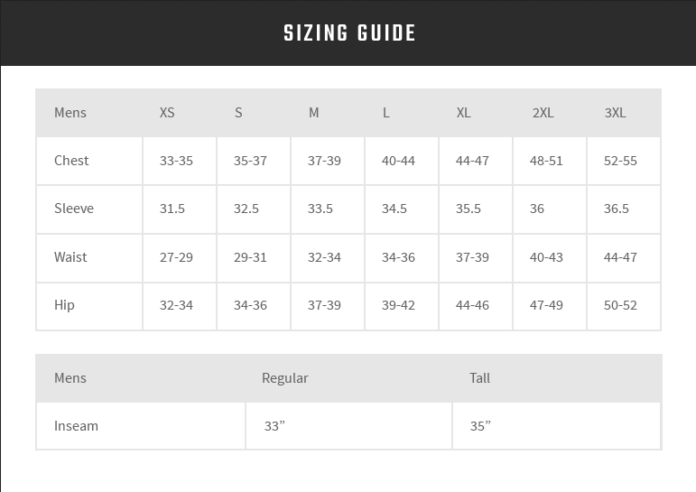Select the XS column header

point(167,113)
